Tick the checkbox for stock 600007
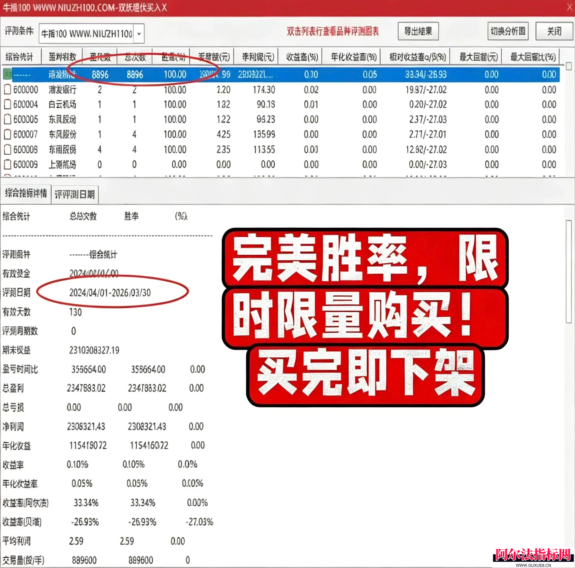The image size is (575, 568). (x=7, y=134)
